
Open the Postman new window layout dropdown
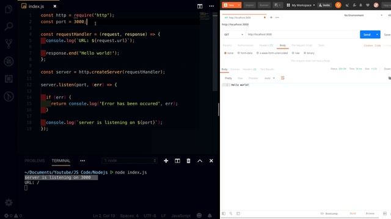click(x=277, y=5)
